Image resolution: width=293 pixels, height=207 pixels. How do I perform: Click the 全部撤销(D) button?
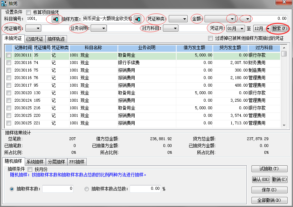point(269,200)
